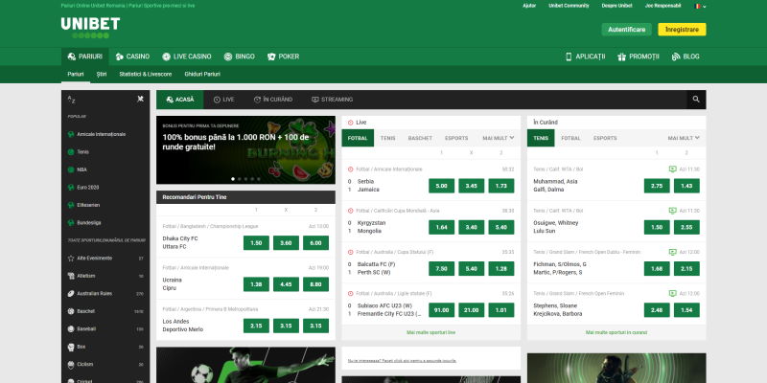Click the Bundesliga icon in sidebar
767x383 pixels.
point(71,223)
